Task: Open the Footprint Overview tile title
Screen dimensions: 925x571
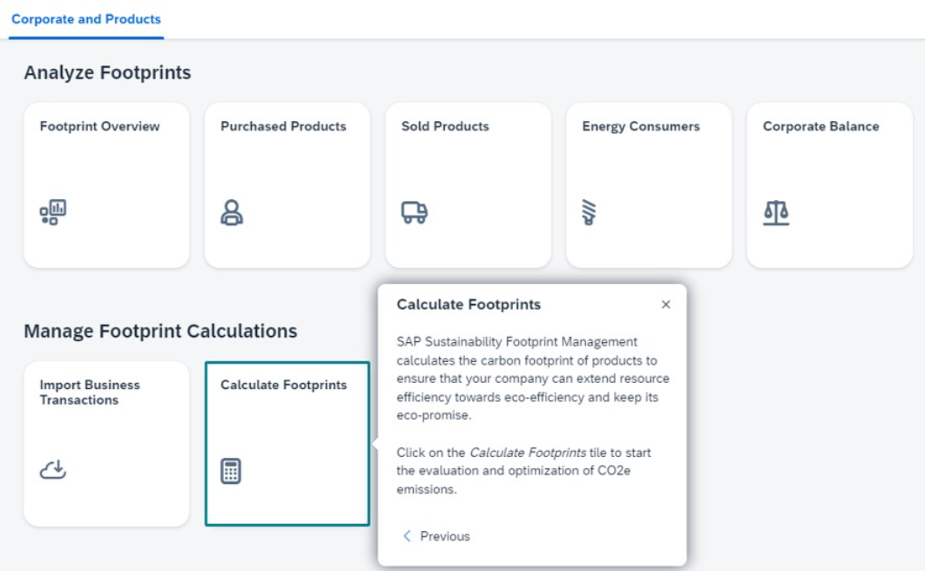Action: tap(99, 126)
